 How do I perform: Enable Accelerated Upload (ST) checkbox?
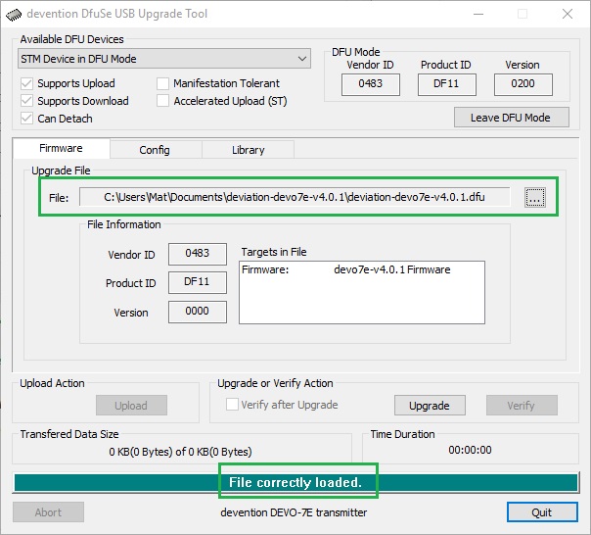(162, 101)
